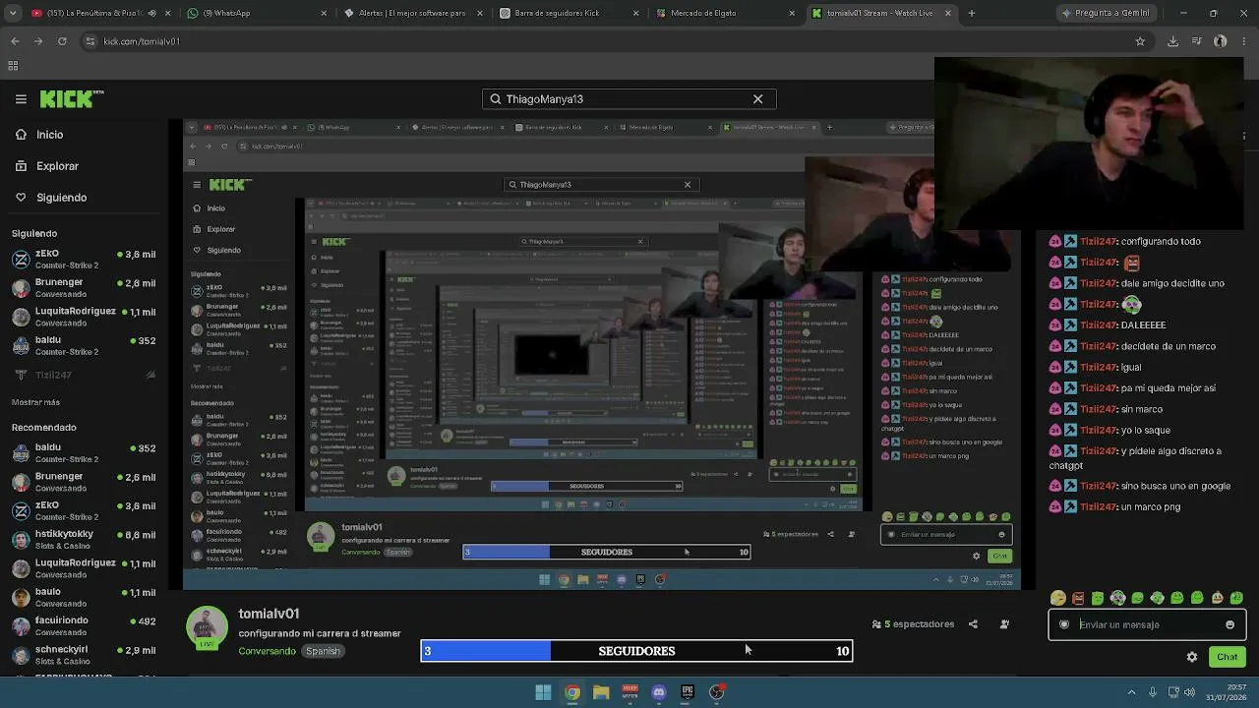Open the emote picker smiley in chat input
This screenshot has height=708, width=1259.
coord(1229,624)
